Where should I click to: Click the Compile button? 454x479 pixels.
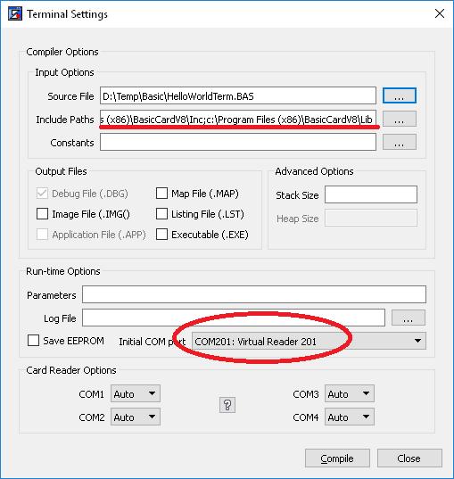[337, 458]
